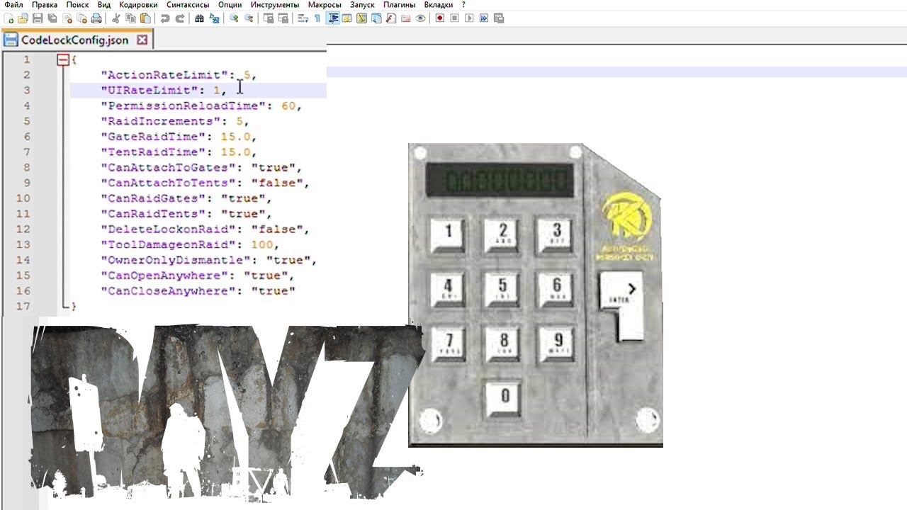
Task: Toggle synchronized vertical scrolling icon
Action: click(x=269, y=18)
